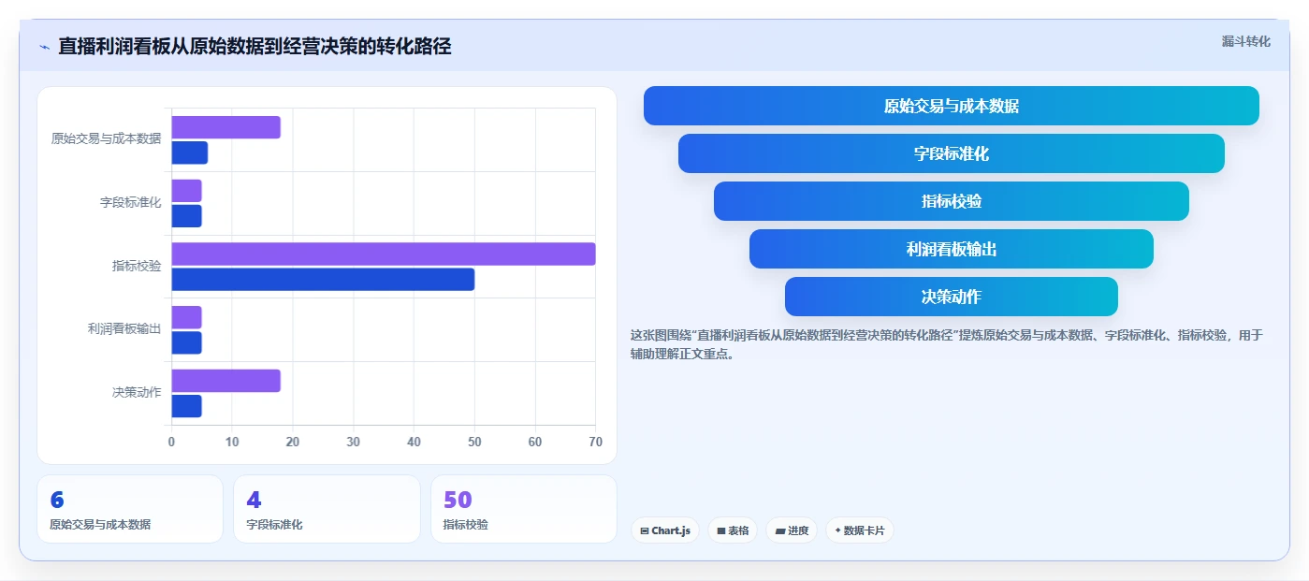Click the purple bar for 字段标准化
Viewport: 1309px width, 581px height.
coord(186,191)
